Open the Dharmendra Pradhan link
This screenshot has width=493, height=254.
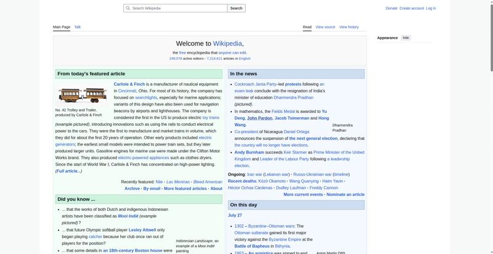293,98
